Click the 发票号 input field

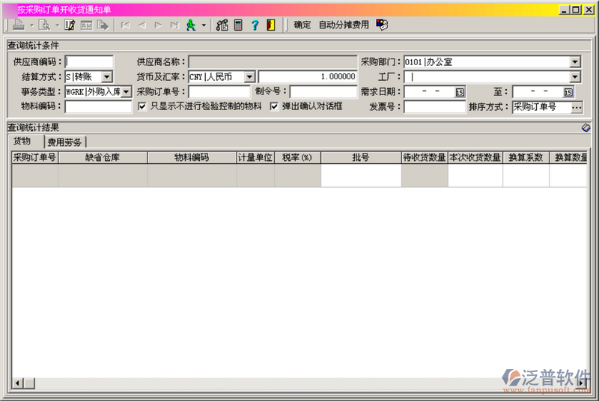click(x=435, y=106)
